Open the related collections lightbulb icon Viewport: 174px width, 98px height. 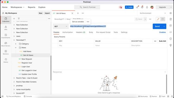tap(170, 45)
